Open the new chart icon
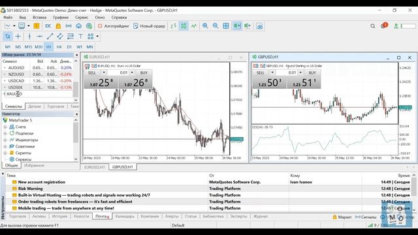 (x=7, y=26)
